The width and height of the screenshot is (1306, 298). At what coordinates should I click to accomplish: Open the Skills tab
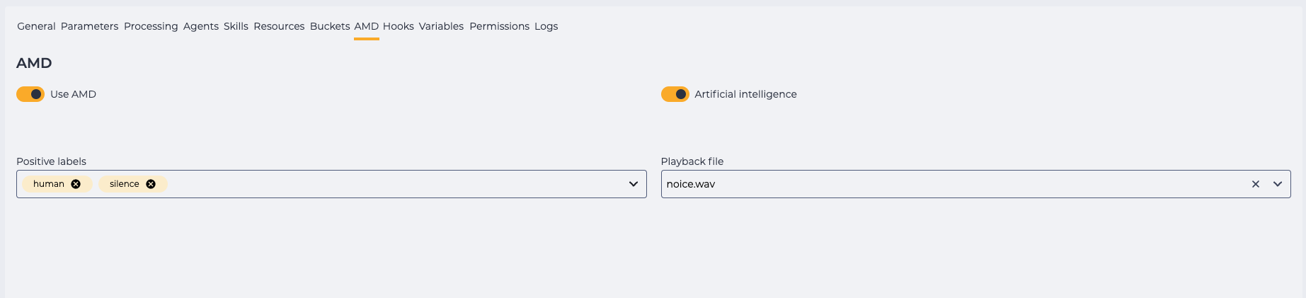pos(236,26)
